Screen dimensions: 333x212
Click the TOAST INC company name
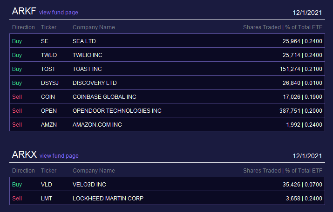tap(87, 69)
